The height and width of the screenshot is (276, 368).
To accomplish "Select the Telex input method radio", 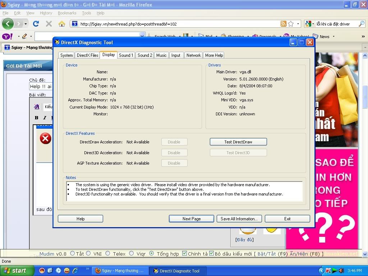I will click(108, 253).
